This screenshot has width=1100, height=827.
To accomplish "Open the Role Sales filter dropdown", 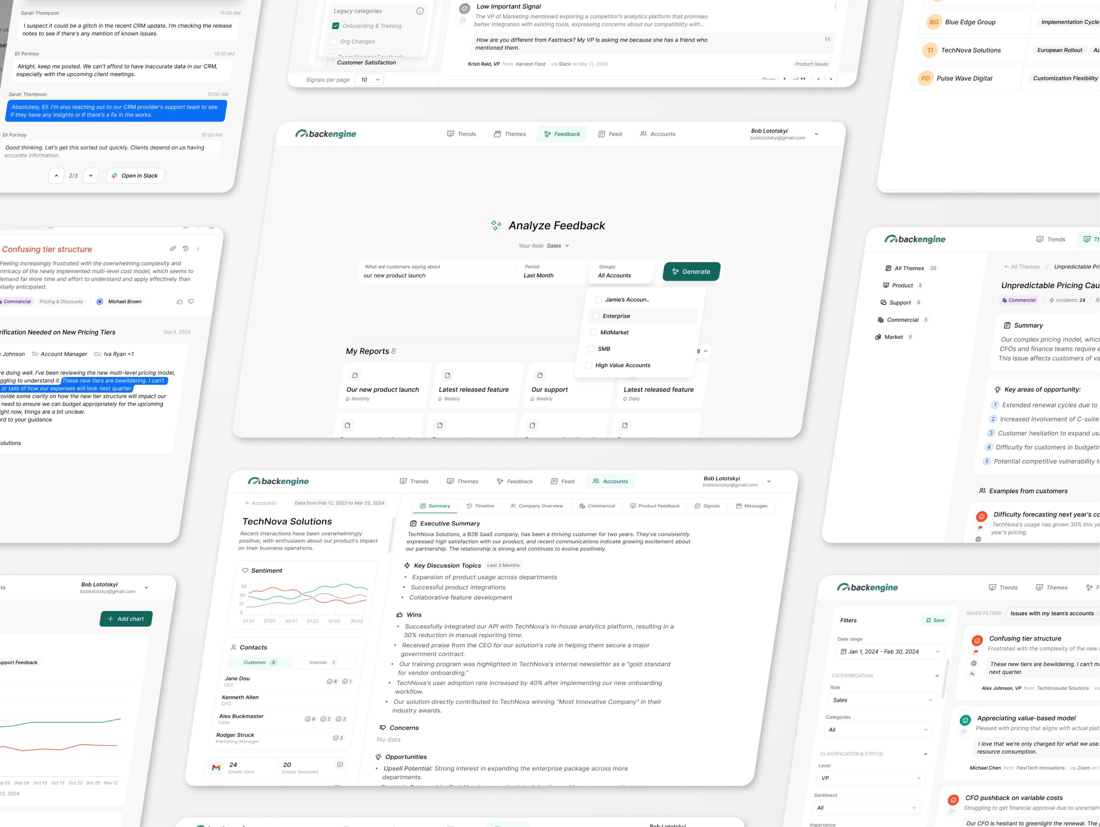I will [882, 700].
